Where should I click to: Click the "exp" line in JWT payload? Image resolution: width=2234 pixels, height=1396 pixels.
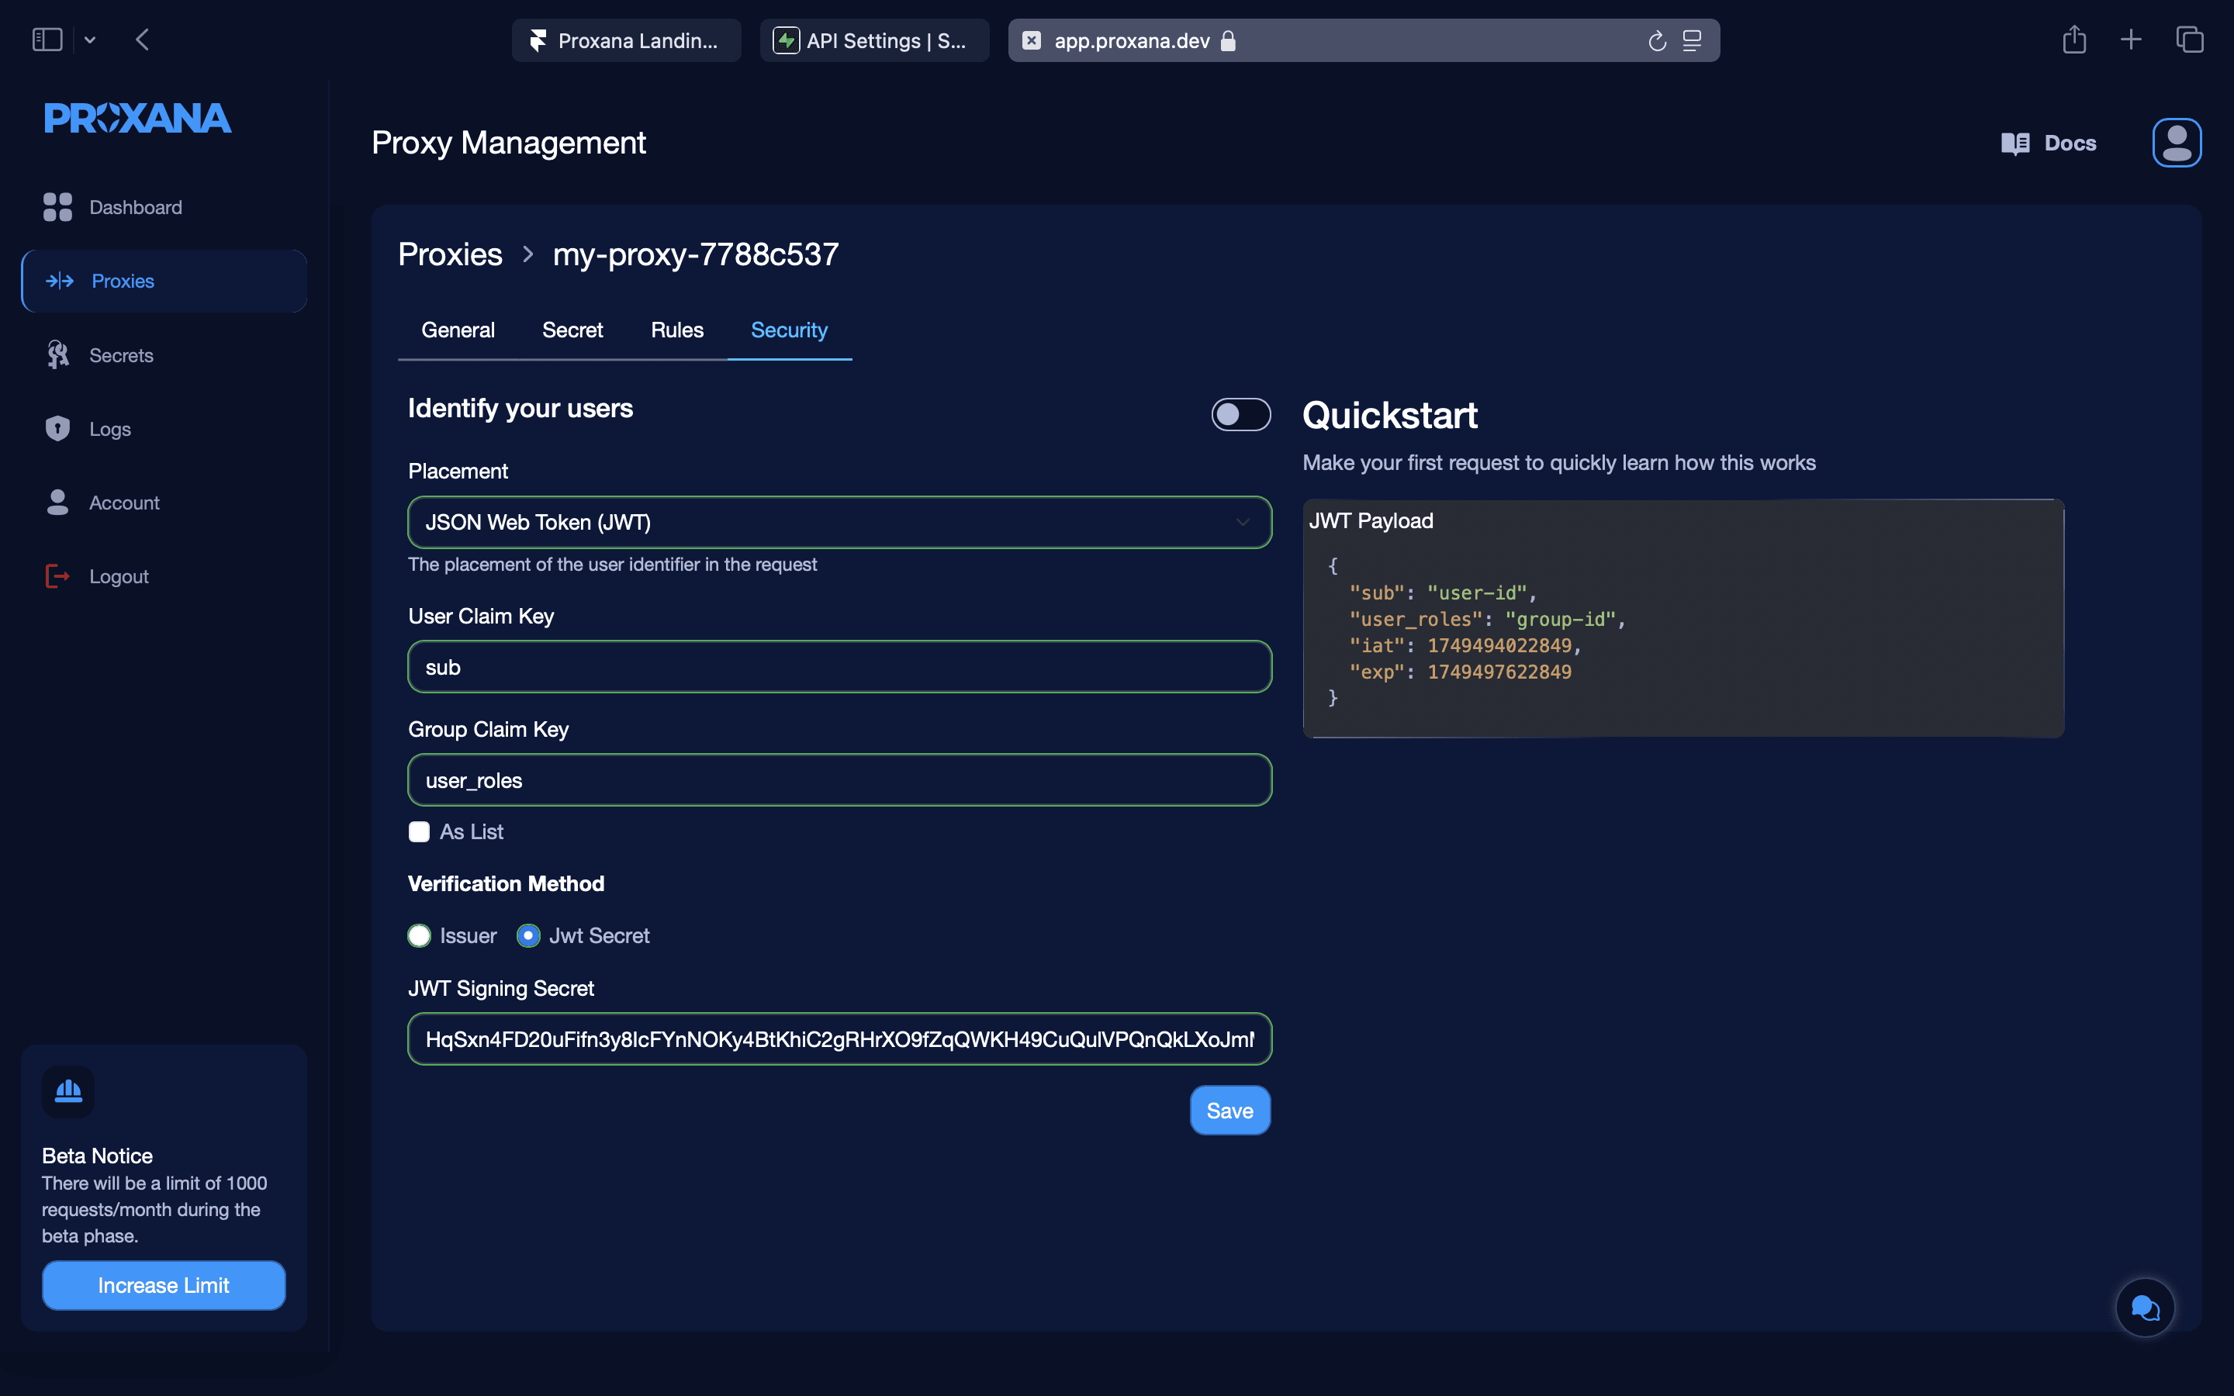click(x=1461, y=672)
